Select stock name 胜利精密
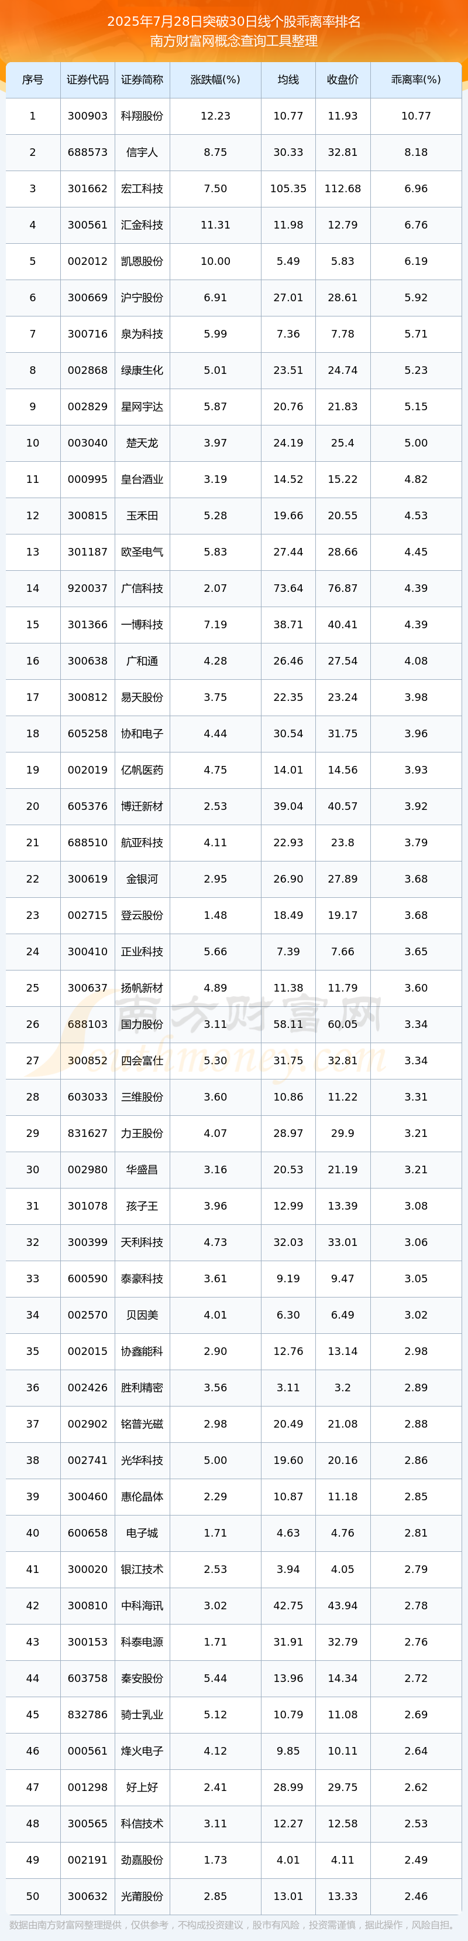Screen dimensions: 468x1941 [142, 1388]
